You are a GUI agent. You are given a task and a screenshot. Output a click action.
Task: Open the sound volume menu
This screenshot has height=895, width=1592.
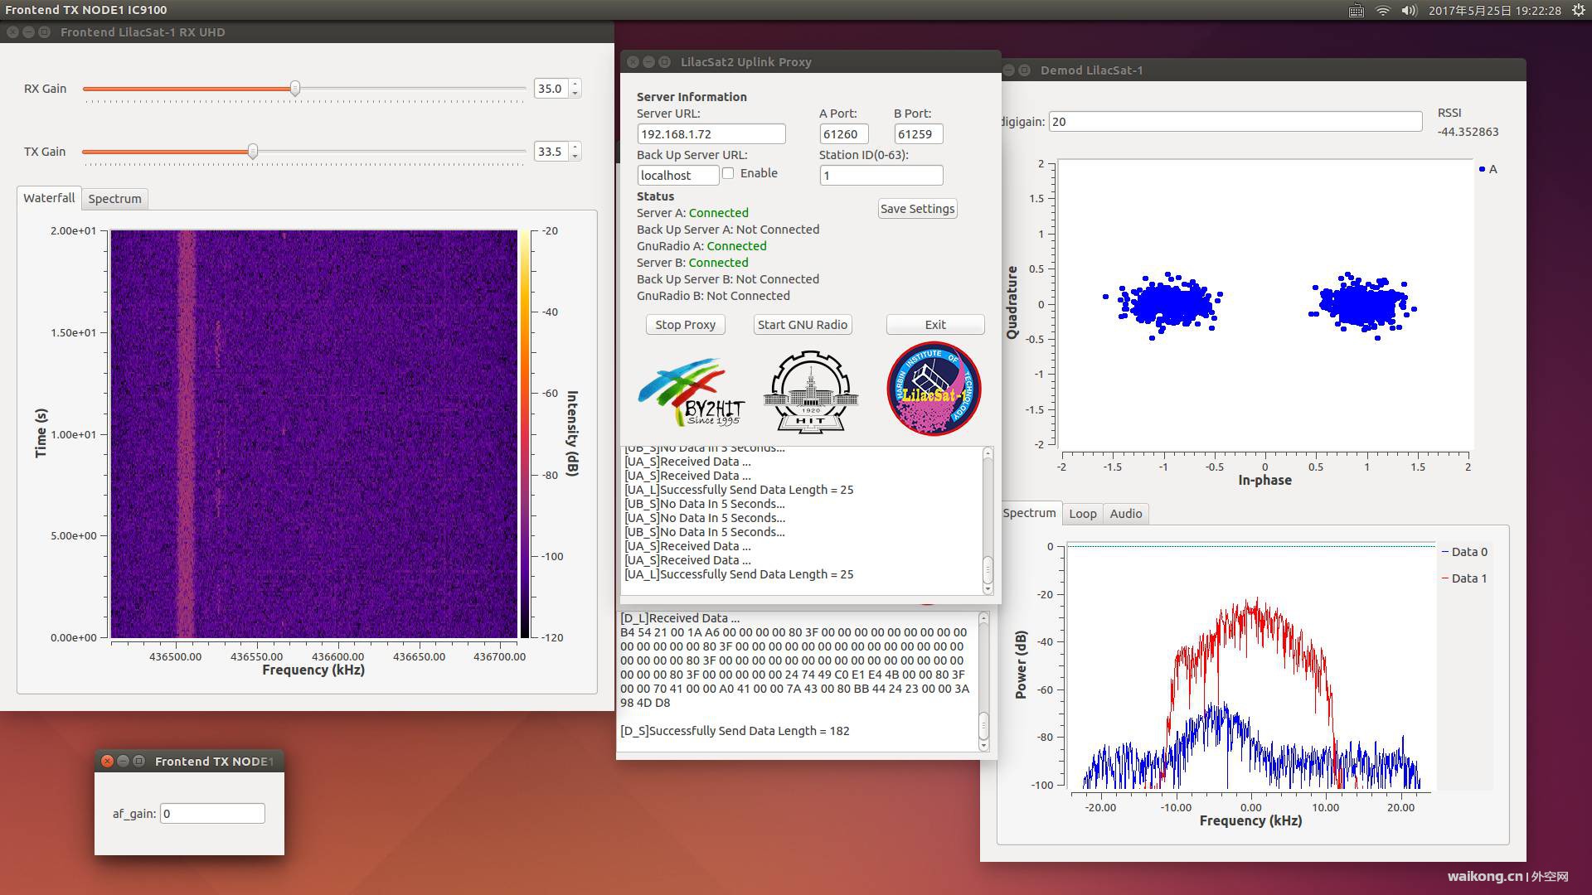click(x=1409, y=11)
